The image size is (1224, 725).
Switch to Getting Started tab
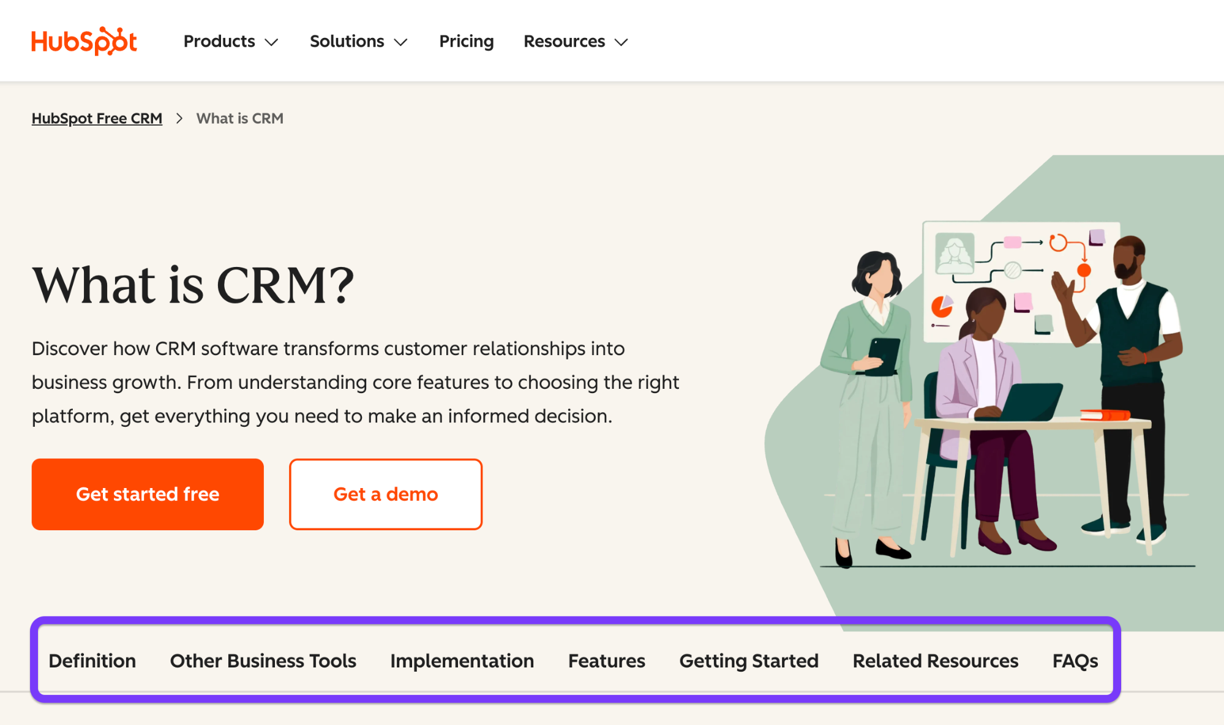[x=748, y=661]
